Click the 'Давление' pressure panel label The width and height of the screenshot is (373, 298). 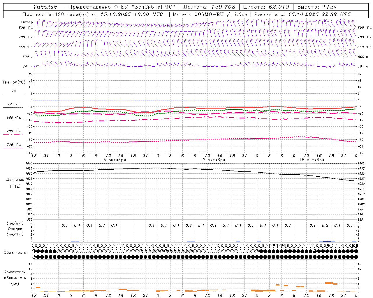(x=15, y=180)
